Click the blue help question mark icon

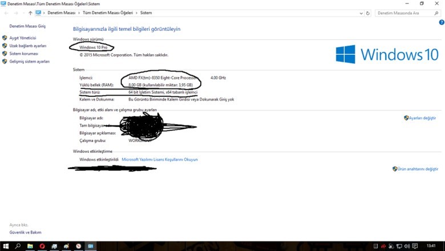pos(442,22)
